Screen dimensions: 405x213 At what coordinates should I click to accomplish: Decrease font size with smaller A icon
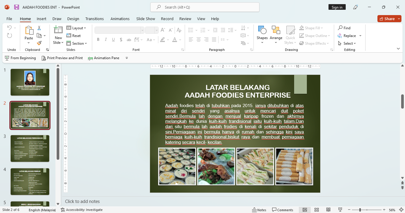click(170, 30)
